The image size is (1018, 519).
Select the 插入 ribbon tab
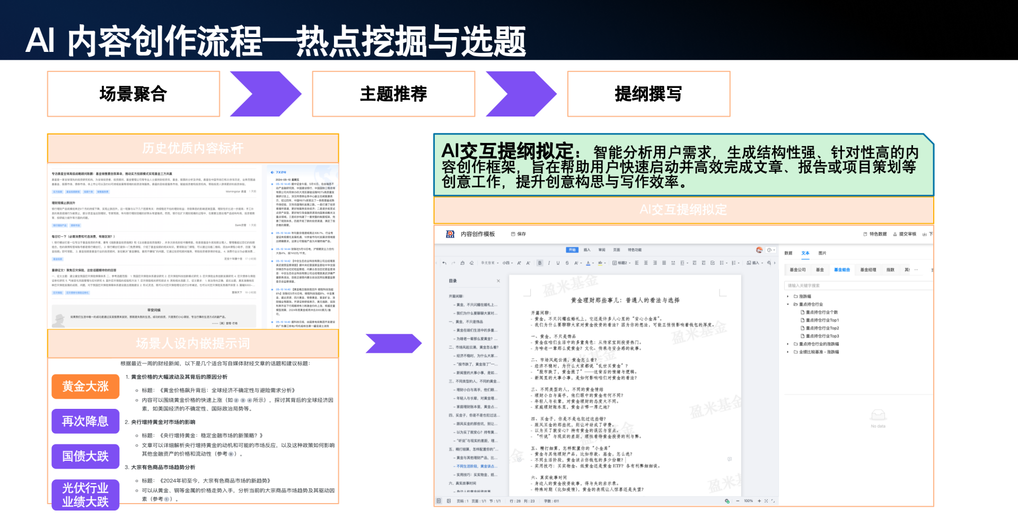point(587,250)
